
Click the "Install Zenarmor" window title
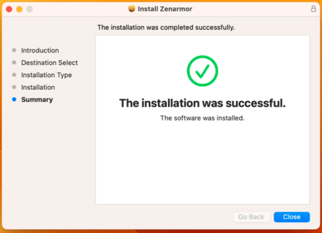pos(165,9)
